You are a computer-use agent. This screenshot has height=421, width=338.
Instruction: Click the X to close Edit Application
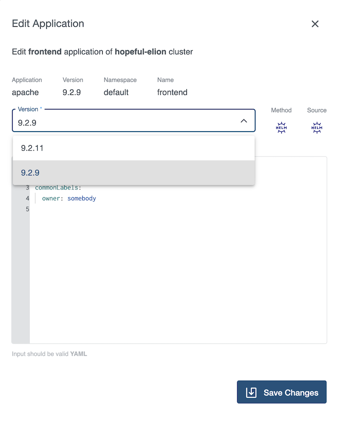tap(315, 24)
